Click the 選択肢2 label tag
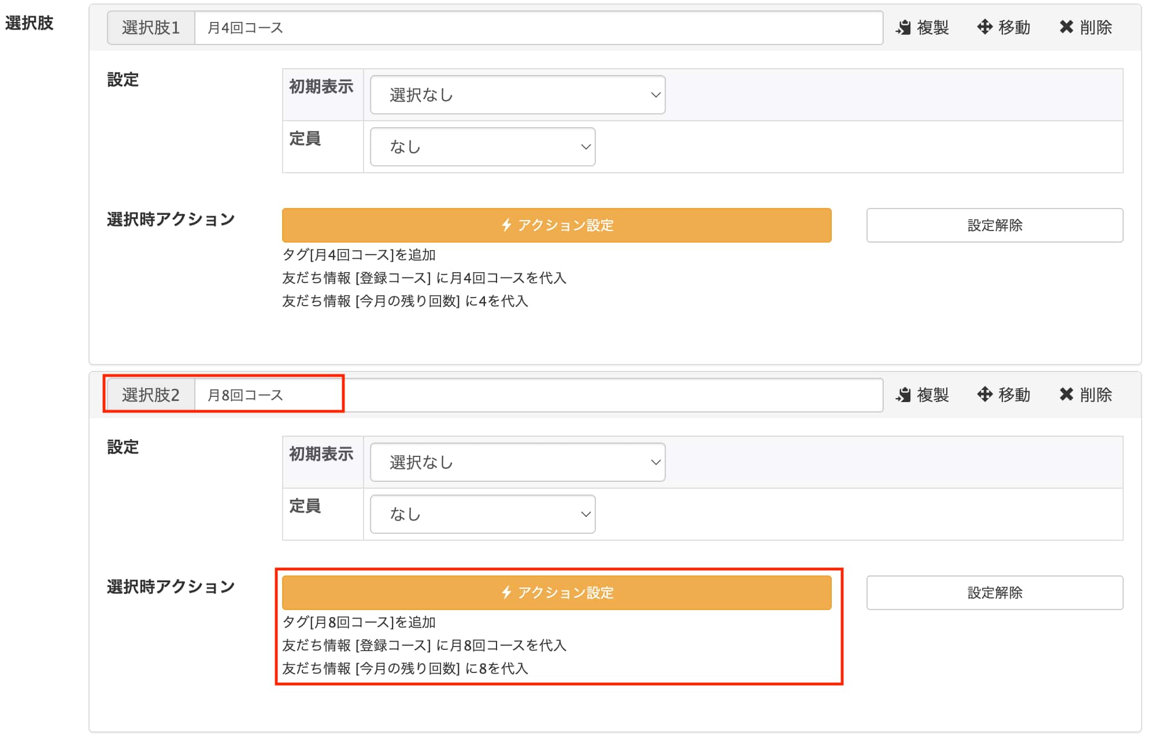Screen dimensions: 1152x736 pyautogui.click(x=151, y=395)
